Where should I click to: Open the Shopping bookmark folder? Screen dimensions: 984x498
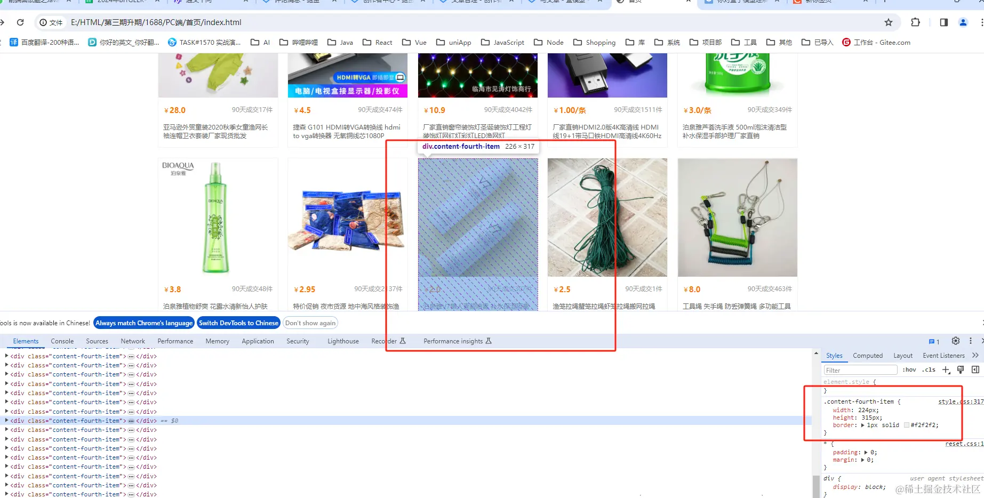(x=595, y=42)
